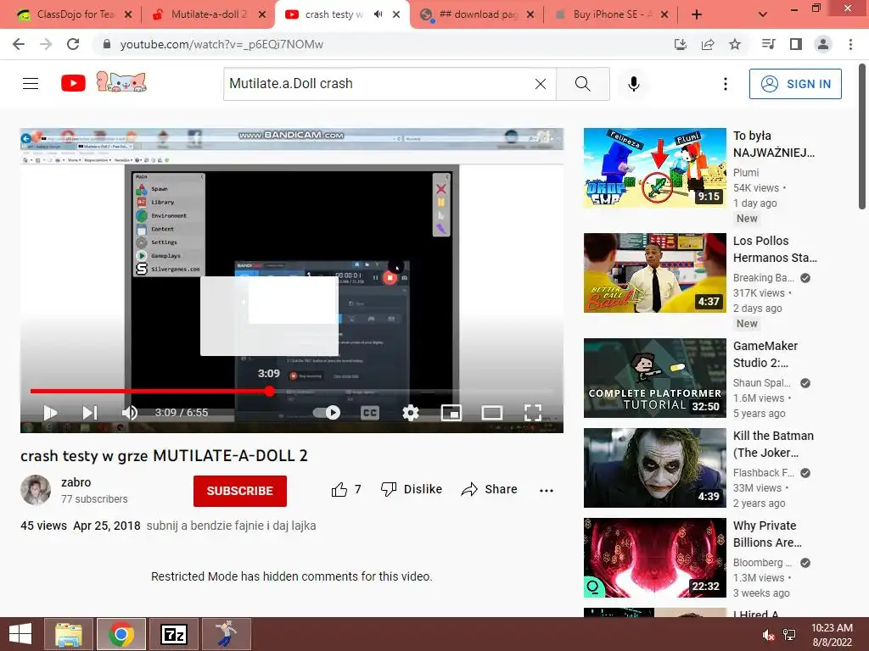This screenshot has height=651, width=869.
Task: Enter full screen mode
Action: [533, 413]
